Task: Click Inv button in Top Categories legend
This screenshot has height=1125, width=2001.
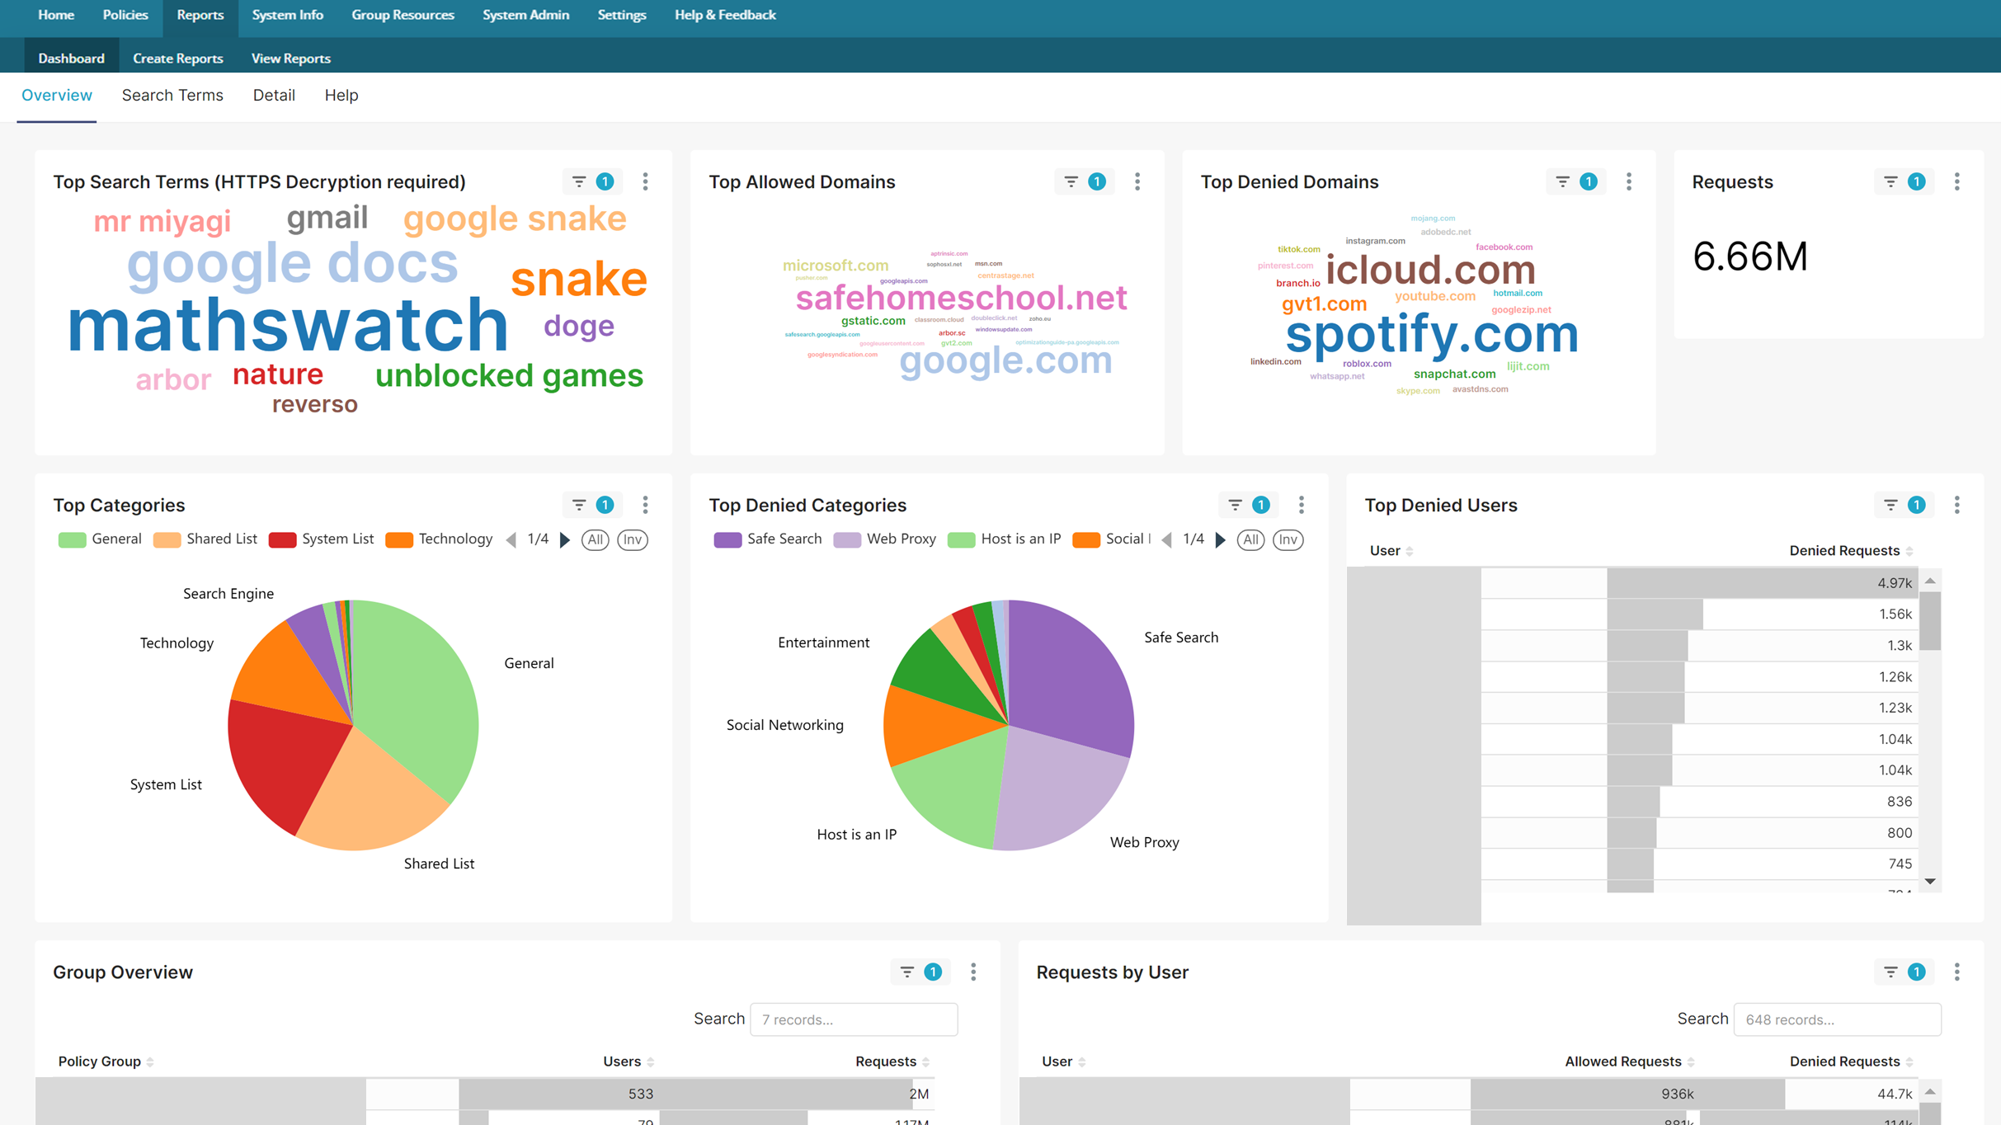Action: tap(632, 539)
